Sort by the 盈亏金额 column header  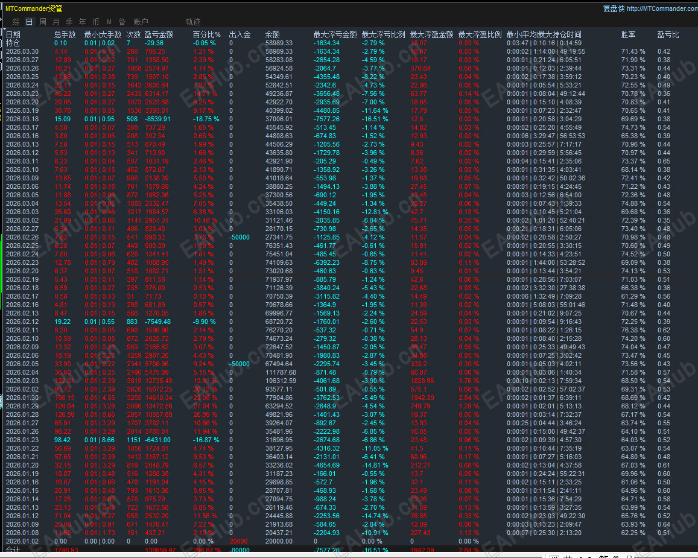coord(159,34)
